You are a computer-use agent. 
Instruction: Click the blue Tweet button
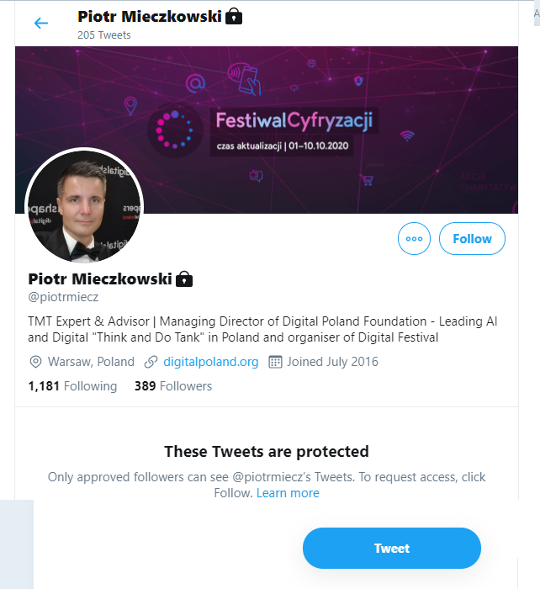391,549
